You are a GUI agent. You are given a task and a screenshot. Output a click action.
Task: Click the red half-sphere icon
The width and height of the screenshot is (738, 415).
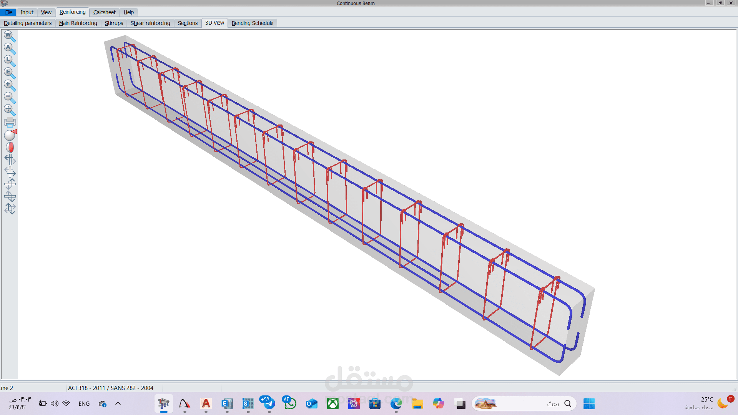[x=10, y=147]
